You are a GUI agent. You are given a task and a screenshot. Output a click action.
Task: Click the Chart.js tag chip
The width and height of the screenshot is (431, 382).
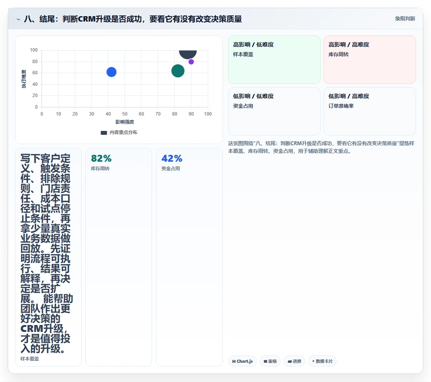click(x=242, y=361)
